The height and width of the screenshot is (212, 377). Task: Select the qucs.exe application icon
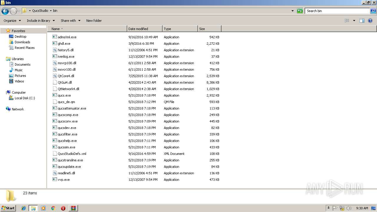point(54,95)
